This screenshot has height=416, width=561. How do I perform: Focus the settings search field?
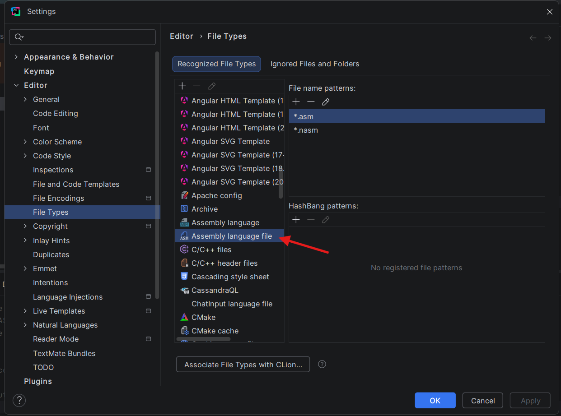(x=82, y=37)
